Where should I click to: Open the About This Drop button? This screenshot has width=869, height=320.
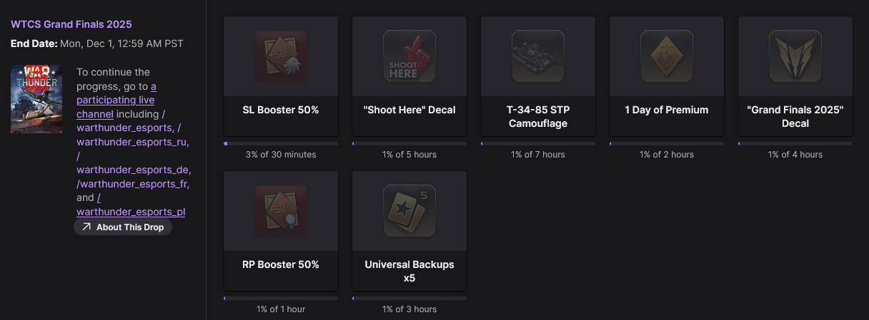123,227
